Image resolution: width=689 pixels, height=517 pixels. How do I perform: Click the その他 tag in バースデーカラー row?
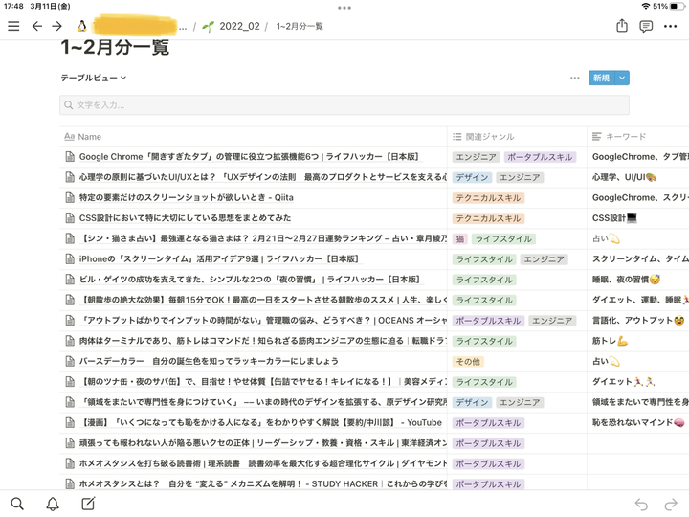coord(468,361)
